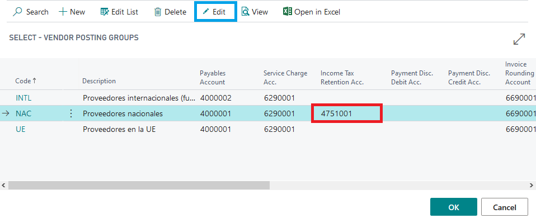The width and height of the screenshot is (536, 223).
Task: Click Service Charge 6290001 in UE row
Action: [279, 130]
